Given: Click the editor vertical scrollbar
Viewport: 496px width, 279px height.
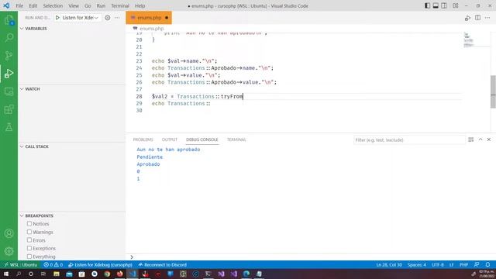Looking at the screenshot, I should point(493,91).
